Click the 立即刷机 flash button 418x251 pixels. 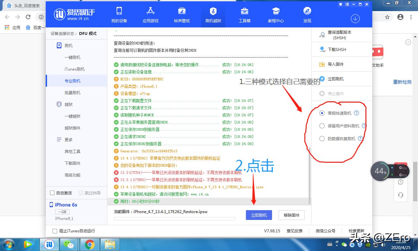(x=259, y=215)
